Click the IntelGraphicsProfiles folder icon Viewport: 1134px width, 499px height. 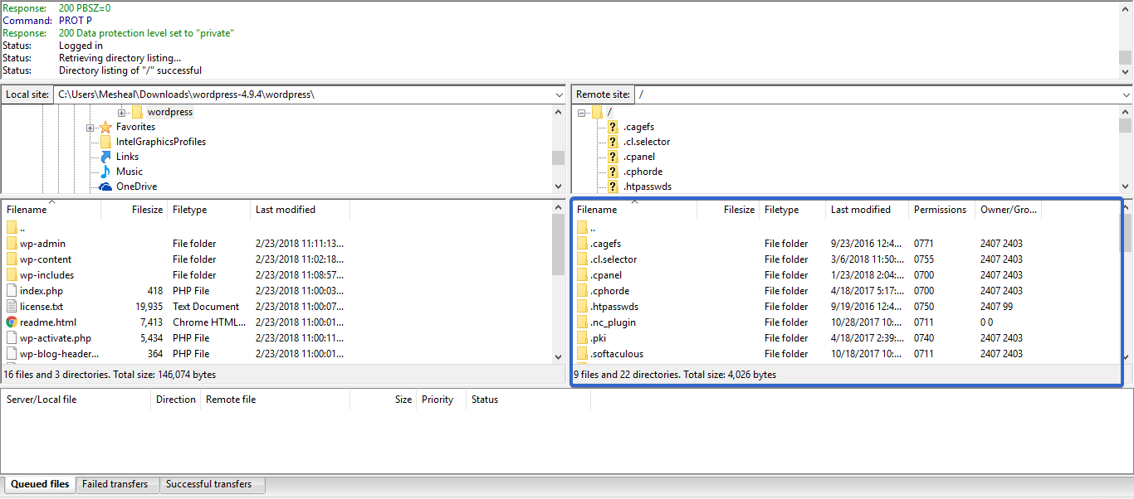tap(105, 142)
